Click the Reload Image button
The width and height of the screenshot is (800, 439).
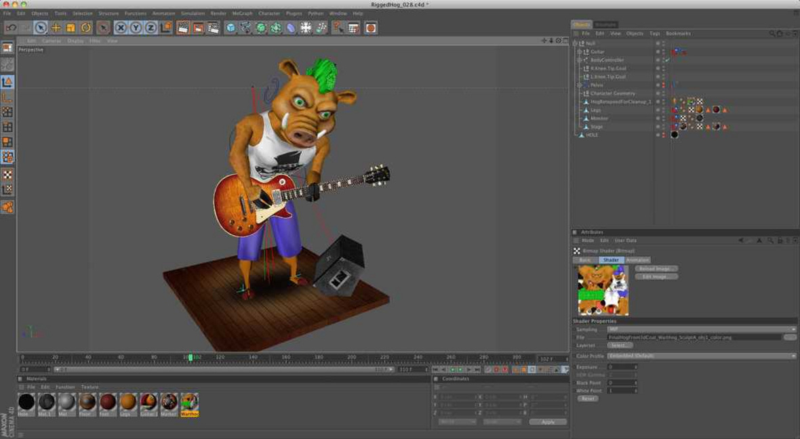pos(656,268)
